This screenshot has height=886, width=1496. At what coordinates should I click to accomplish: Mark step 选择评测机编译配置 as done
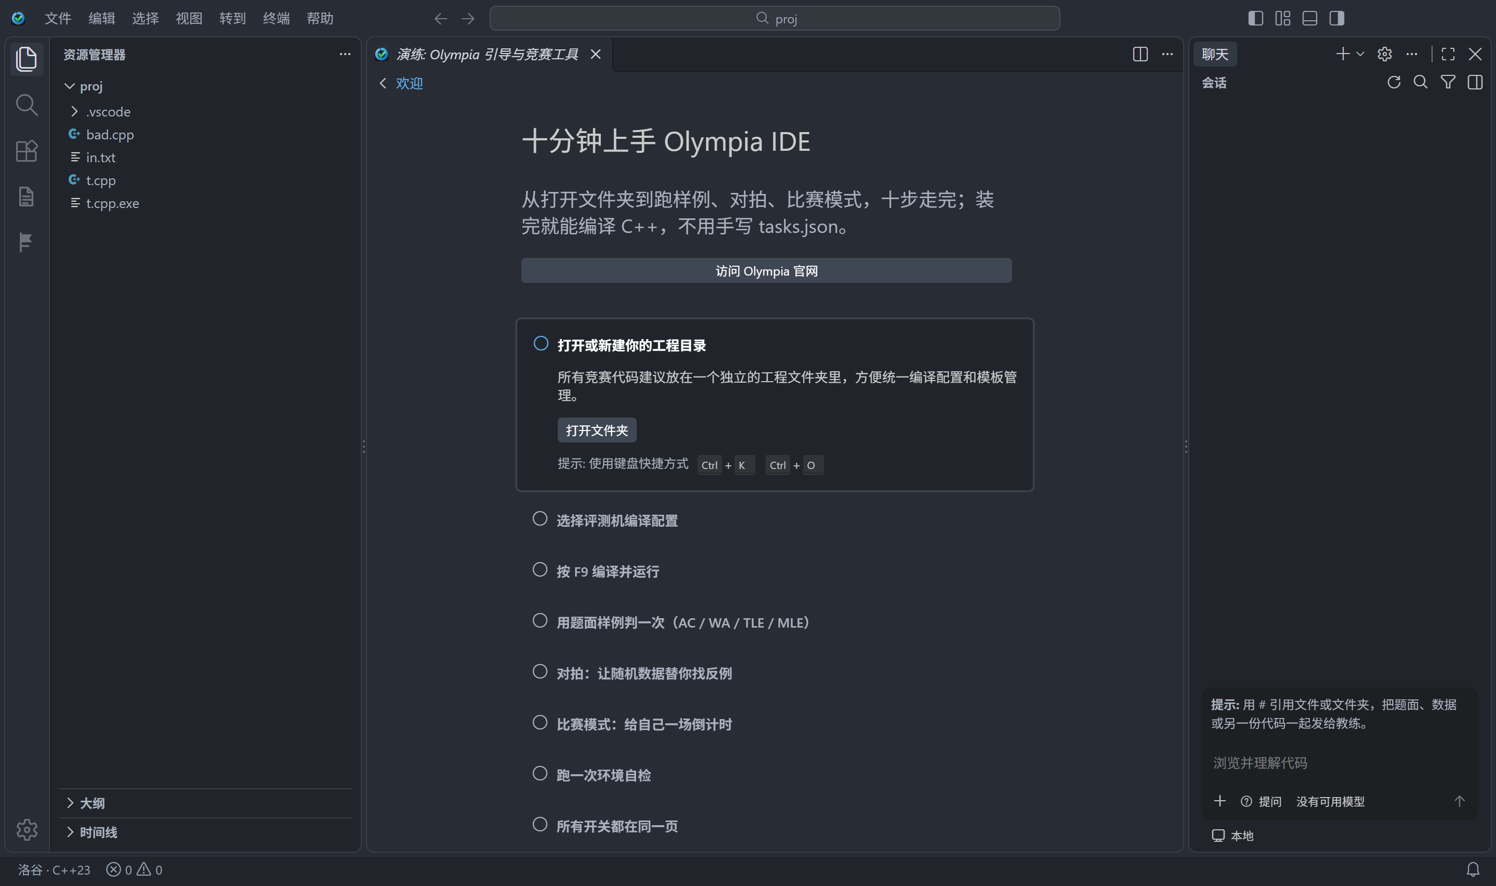point(540,519)
